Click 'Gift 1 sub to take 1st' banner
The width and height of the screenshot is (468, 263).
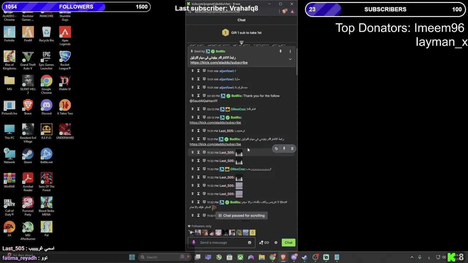(x=242, y=33)
